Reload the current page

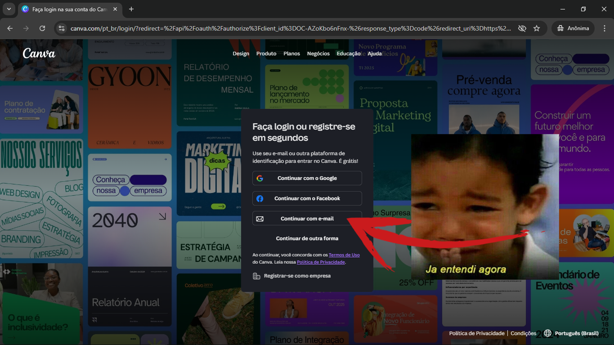(42, 28)
